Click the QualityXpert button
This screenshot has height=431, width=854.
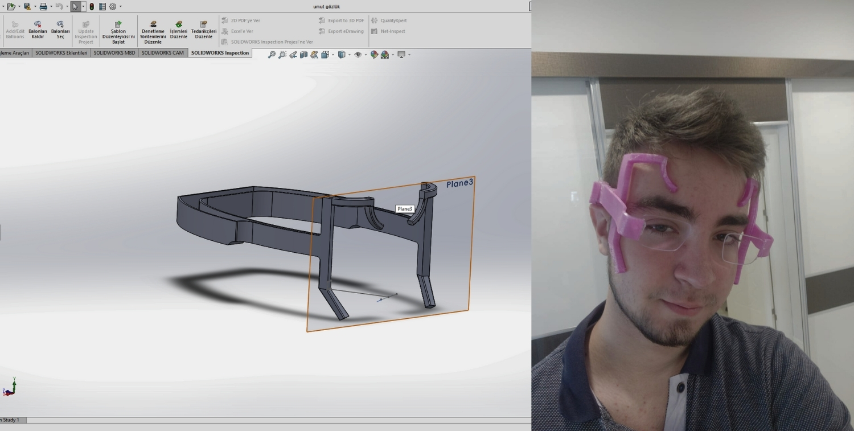click(x=389, y=20)
